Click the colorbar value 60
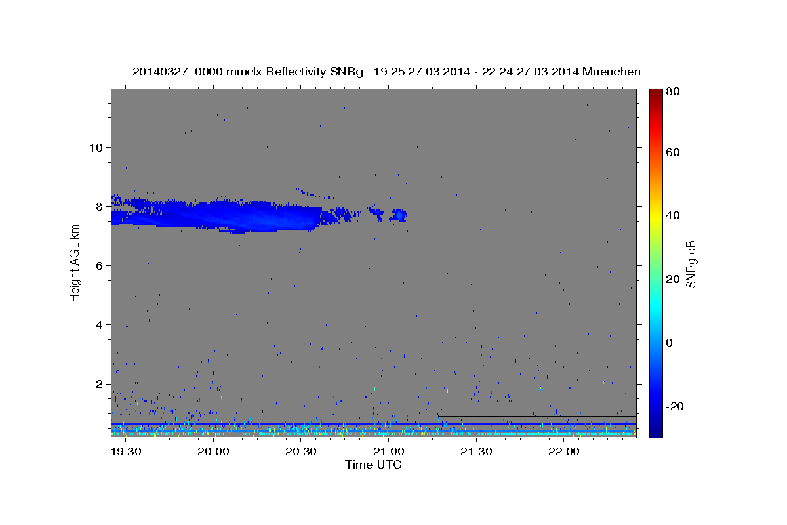 pos(672,152)
